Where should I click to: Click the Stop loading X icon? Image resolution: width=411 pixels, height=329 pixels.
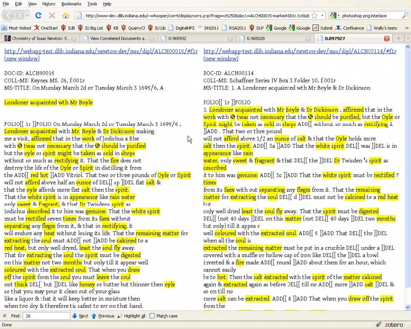[x=52, y=16]
